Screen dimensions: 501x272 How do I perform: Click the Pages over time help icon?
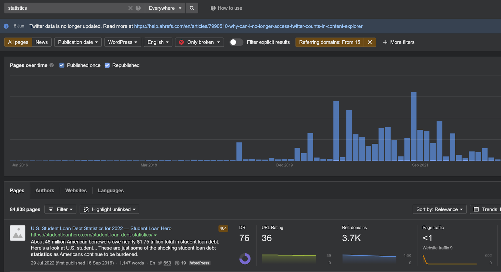[52, 65]
